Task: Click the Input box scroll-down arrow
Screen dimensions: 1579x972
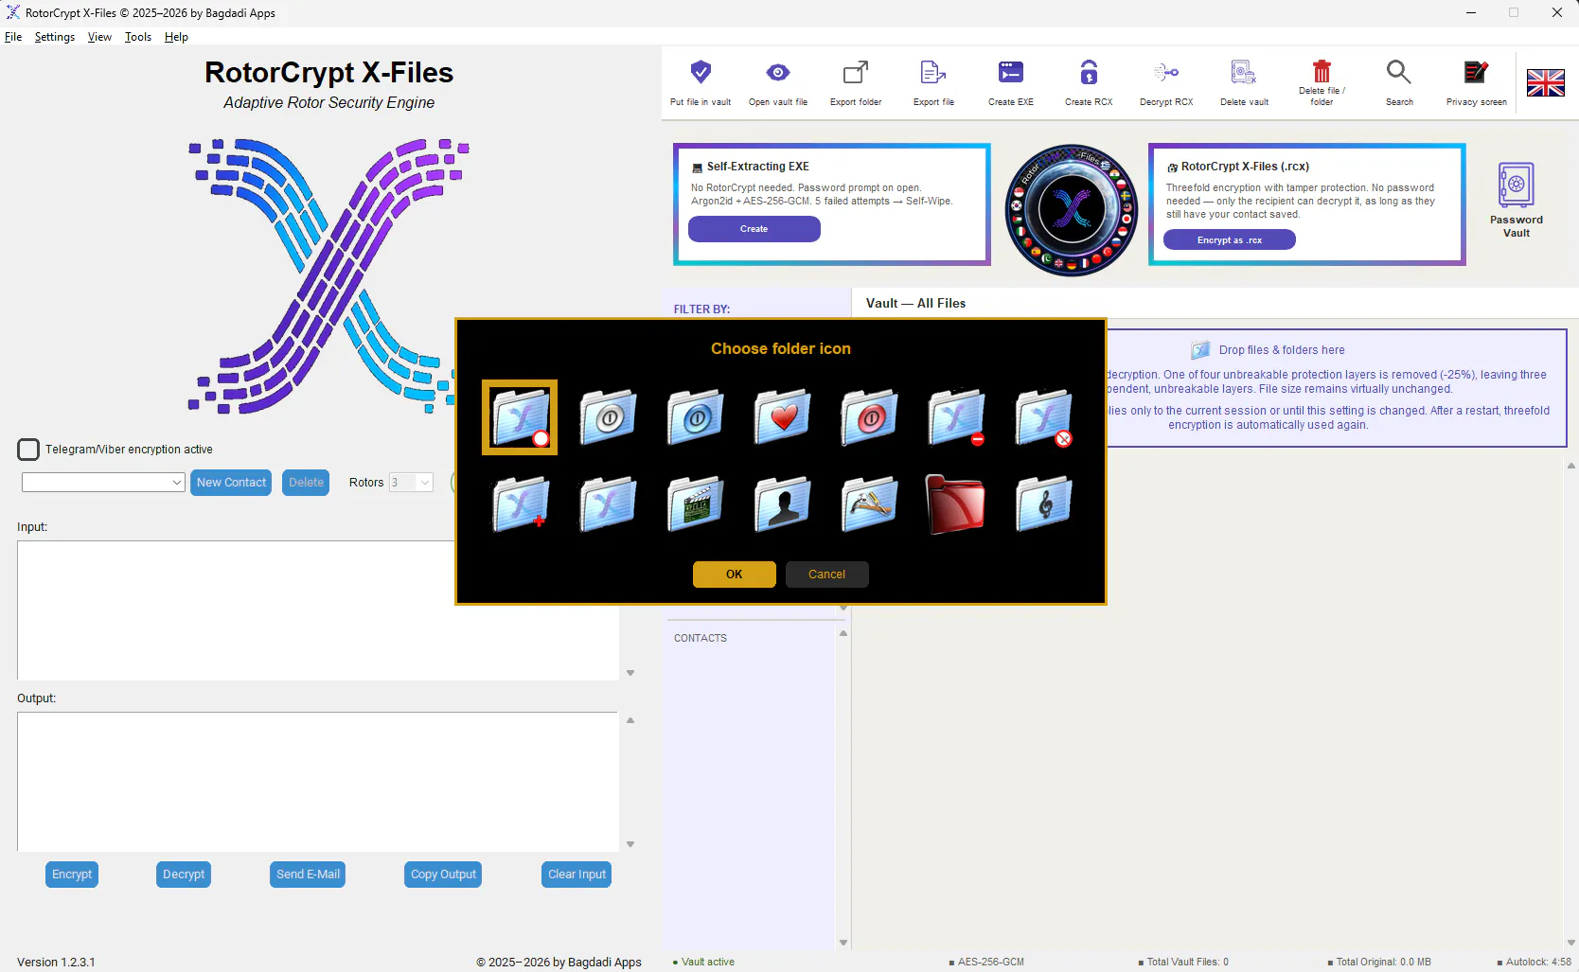Action: 630,673
